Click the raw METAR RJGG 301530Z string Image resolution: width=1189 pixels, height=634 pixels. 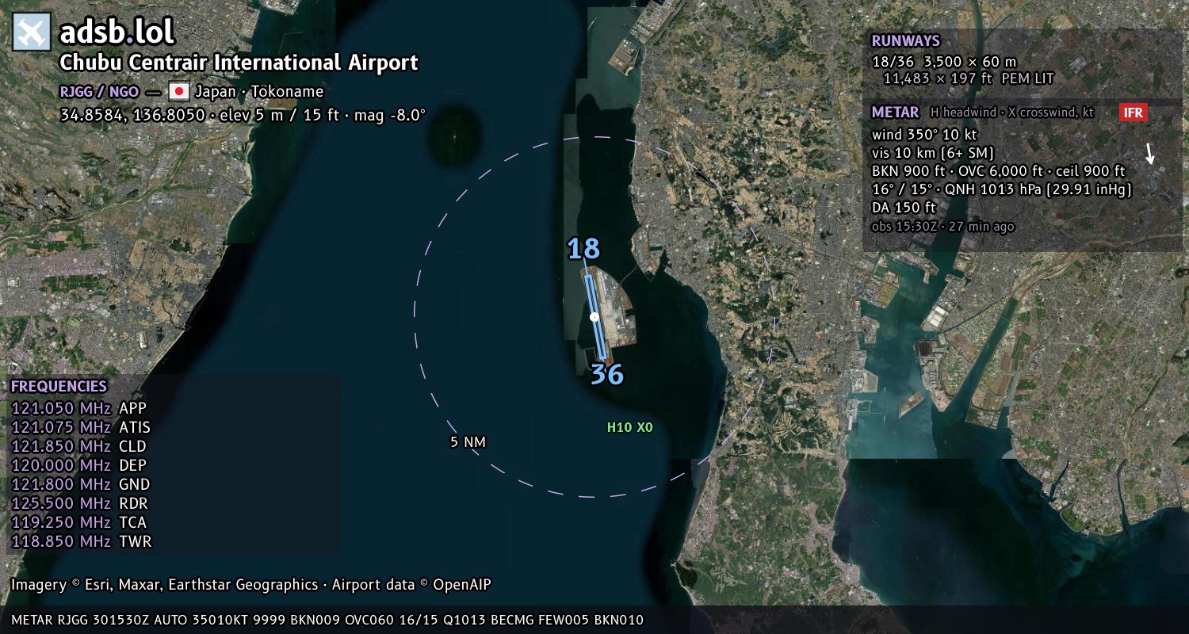click(327, 620)
